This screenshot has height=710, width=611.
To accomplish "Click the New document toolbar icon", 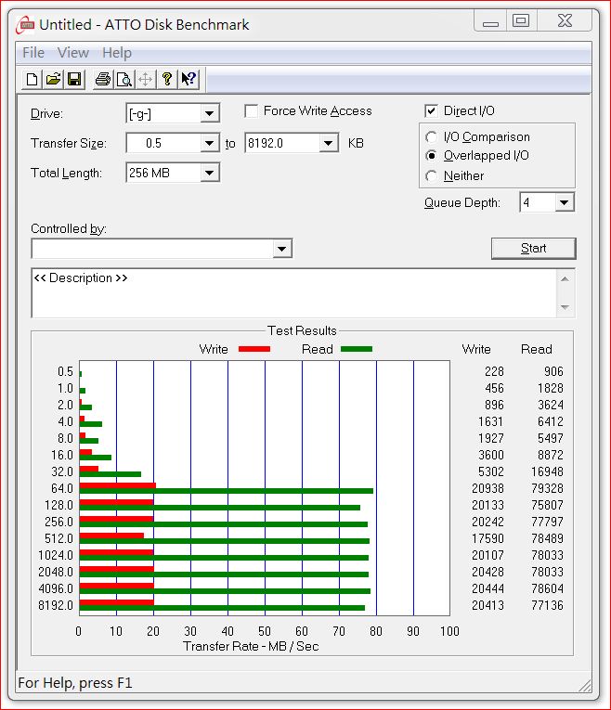I will click(x=32, y=80).
